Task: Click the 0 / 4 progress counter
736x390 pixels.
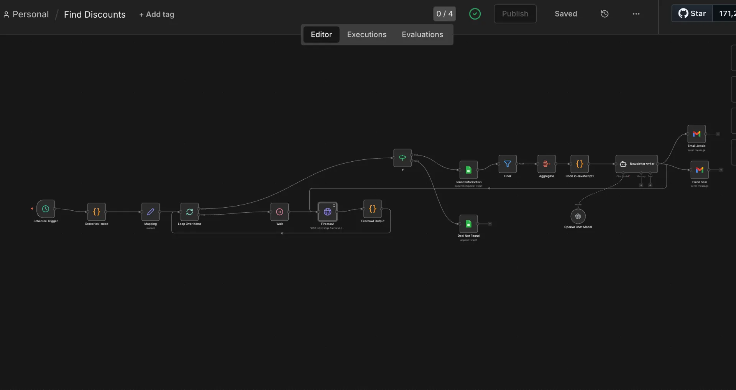Action: (x=444, y=14)
